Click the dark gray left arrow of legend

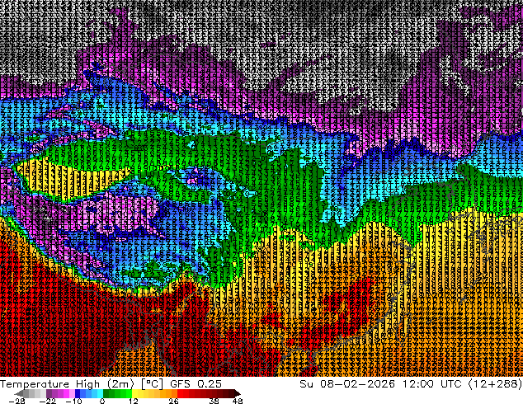[18, 393]
